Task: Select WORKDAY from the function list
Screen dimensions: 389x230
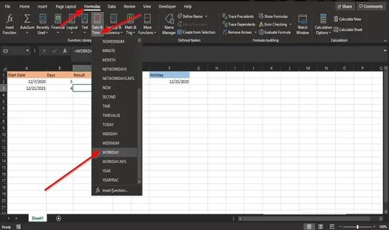Action: tap(114, 152)
